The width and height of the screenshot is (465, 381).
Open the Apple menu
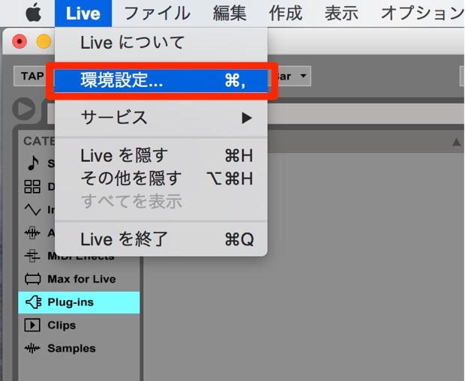coord(33,13)
